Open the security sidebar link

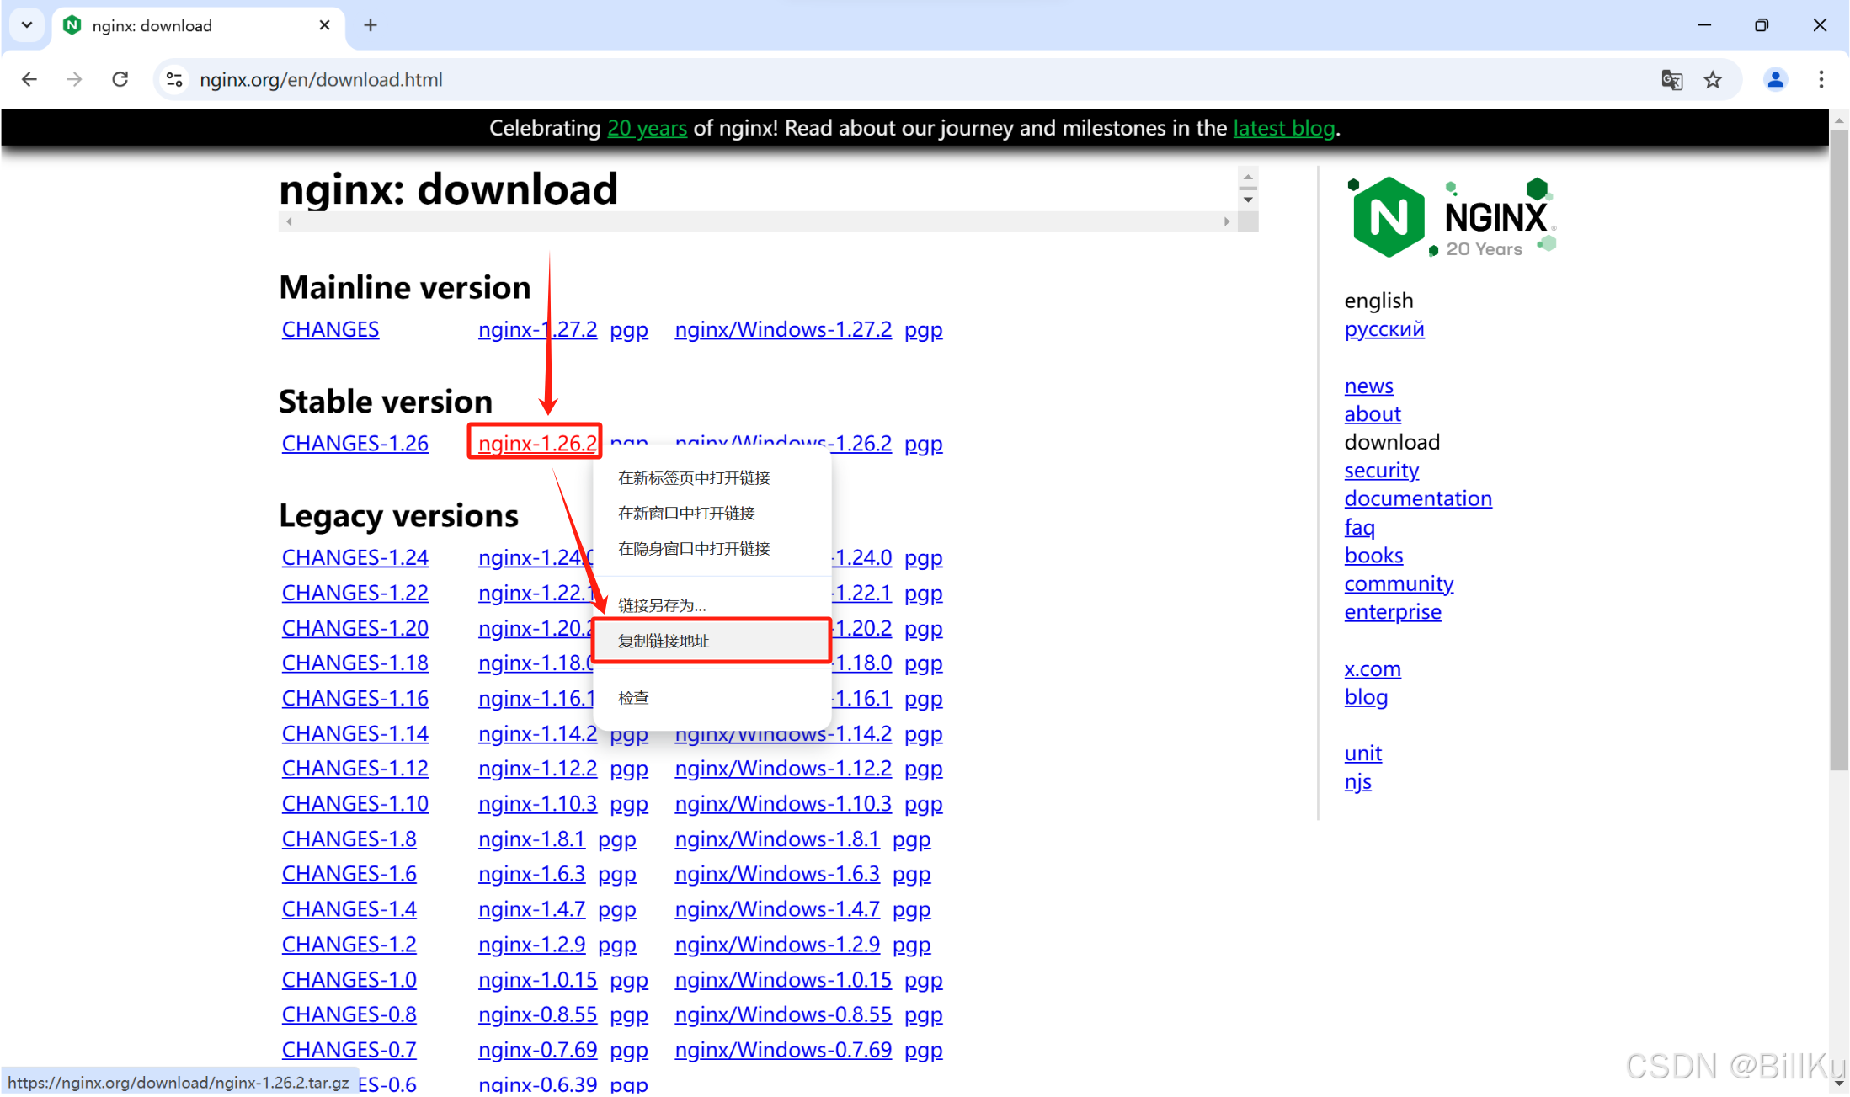1381,470
